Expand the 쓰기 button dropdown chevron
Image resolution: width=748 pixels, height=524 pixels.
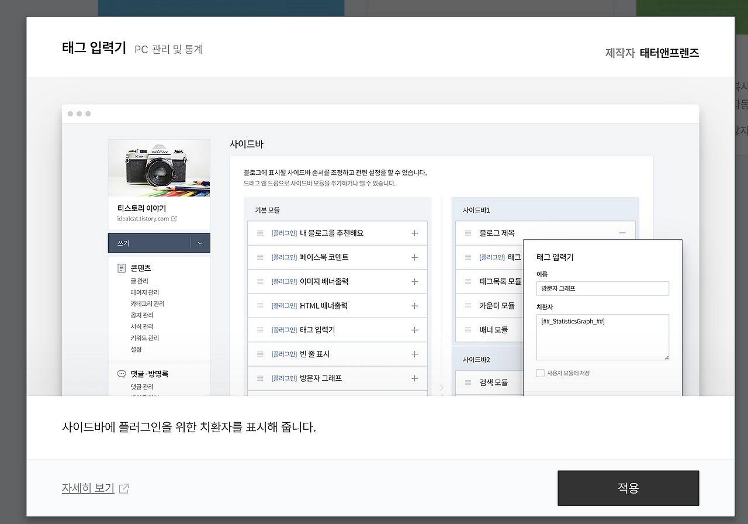(x=201, y=243)
